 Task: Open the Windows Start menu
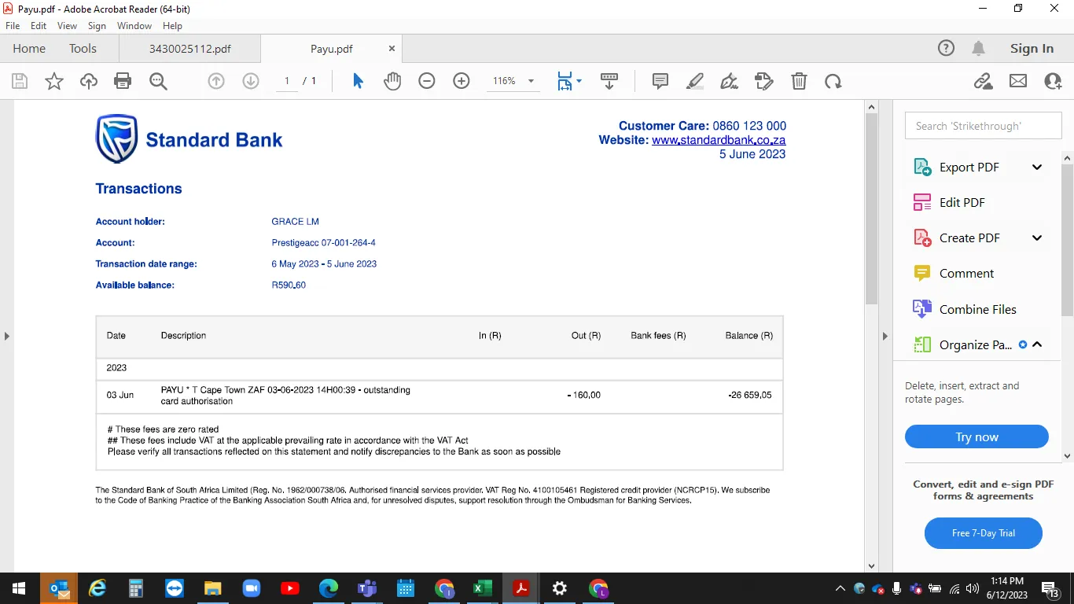(x=19, y=588)
